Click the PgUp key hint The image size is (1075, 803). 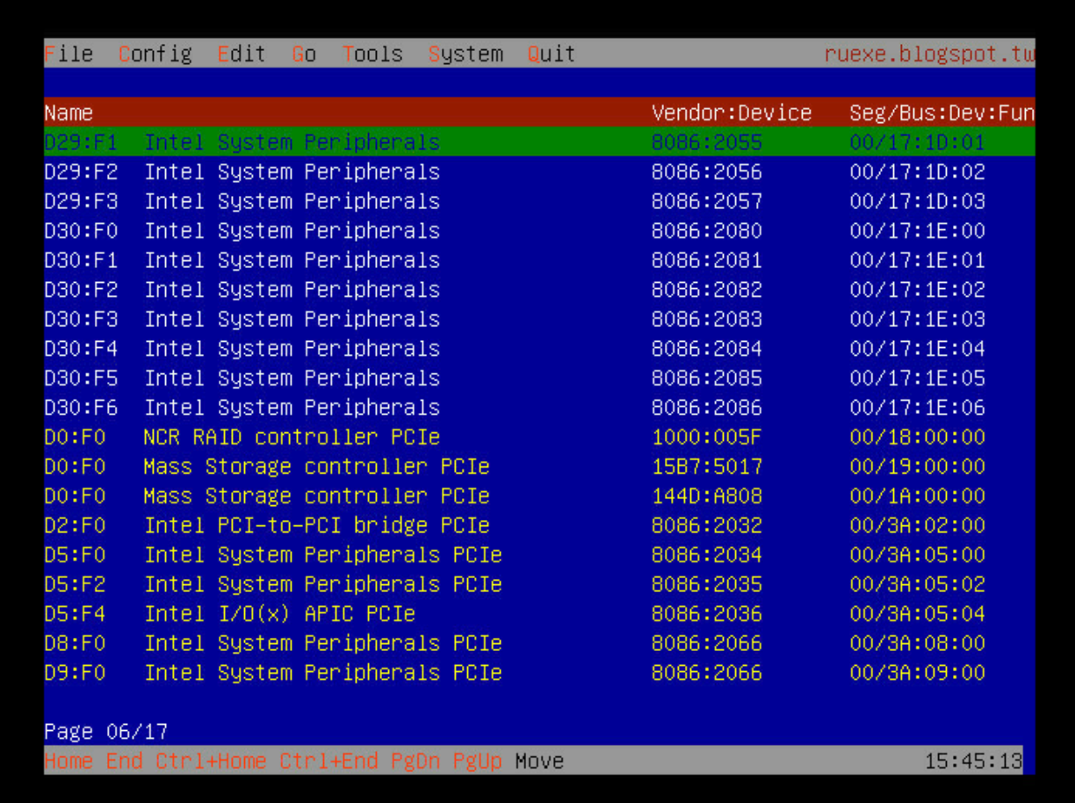pos(478,761)
